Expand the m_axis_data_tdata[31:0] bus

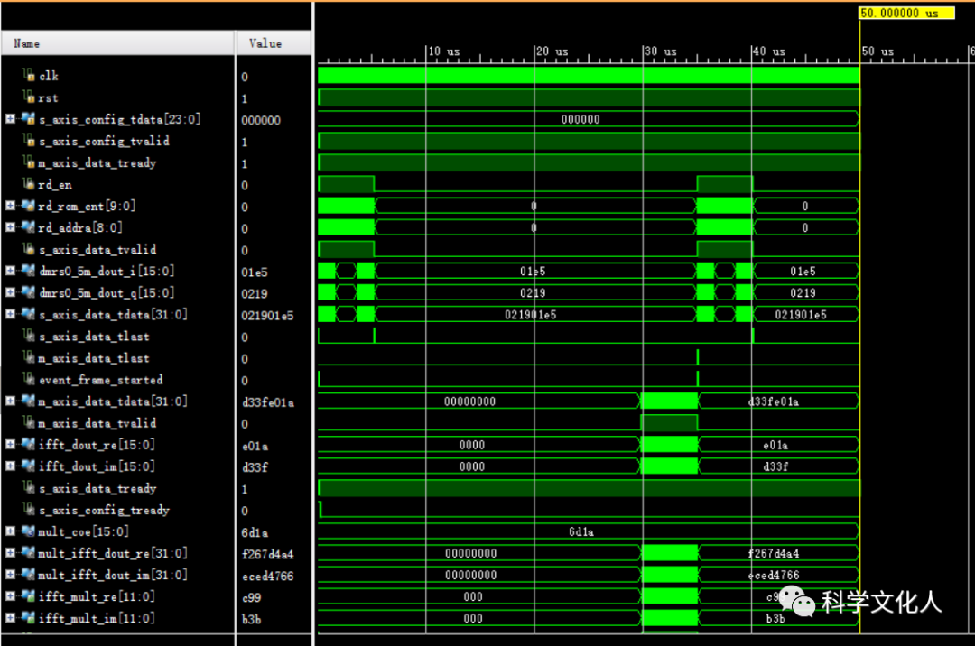[10, 401]
